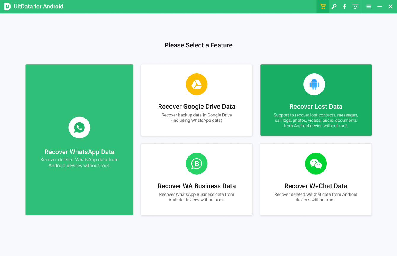This screenshot has width=397, height=256.
Task: Open the hamburger menu
Action: pos(369,7)
